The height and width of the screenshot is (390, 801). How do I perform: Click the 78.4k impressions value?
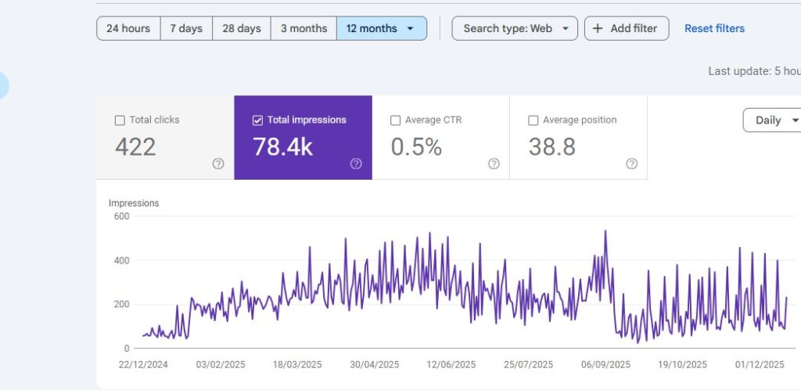point(282,147)
